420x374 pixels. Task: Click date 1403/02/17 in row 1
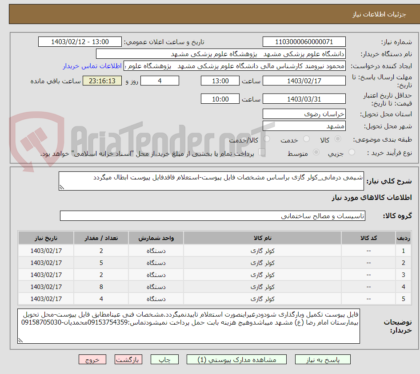click(x=46, y=251)
